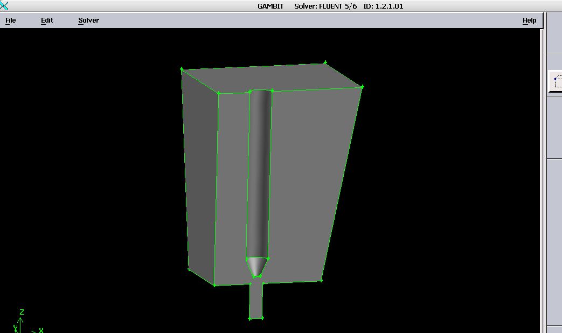This screenshot has width=562, height=333.
Task: Select the conical tip below the cylinder
Action: tap(257, 266)
